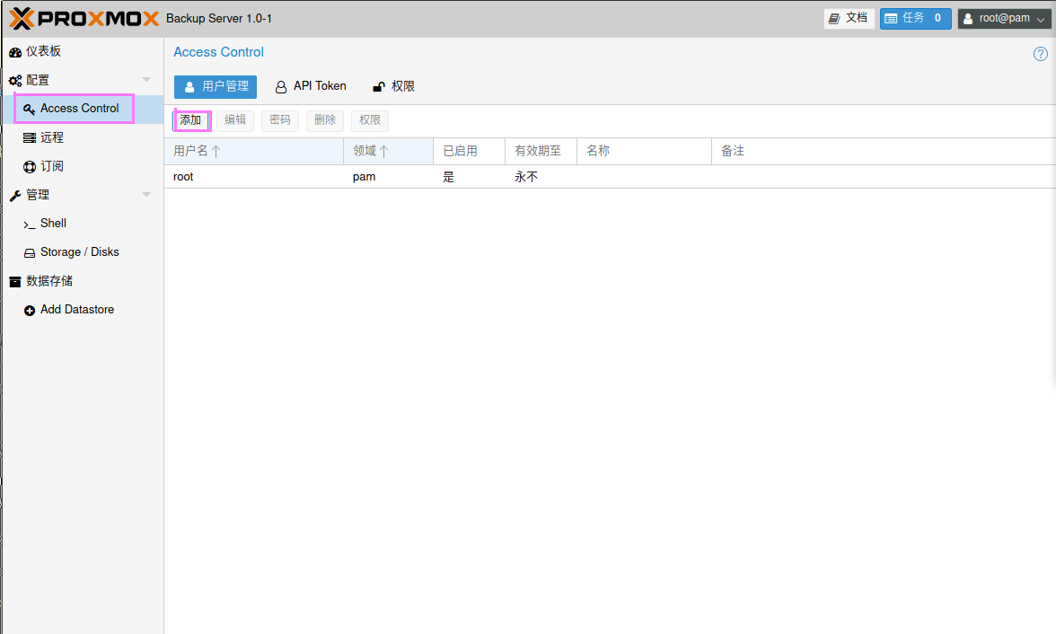The height and width of the screenshot is (634, 1056).
Task: Click the gears icon beside 配置
Action: (14, 81)
